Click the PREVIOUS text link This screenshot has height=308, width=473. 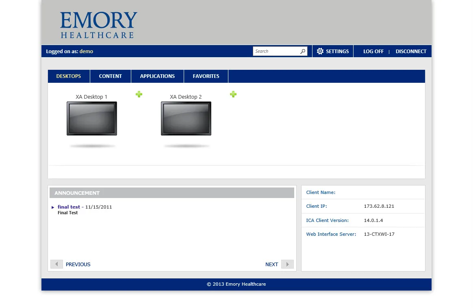pos(78,264)
